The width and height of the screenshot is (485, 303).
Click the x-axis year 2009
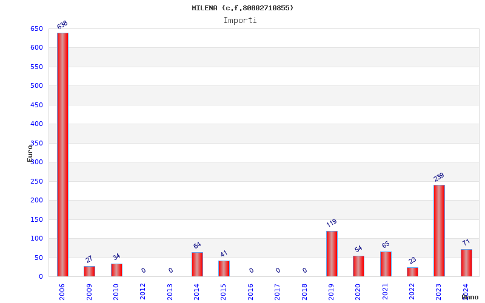click(x=89, y=292)
